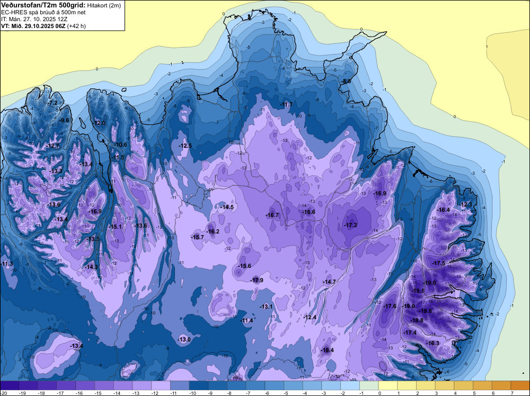Click the -11.4 temperature value
Image resolution: width=530 pixels, height=396 pixels.
coord(246,320)
